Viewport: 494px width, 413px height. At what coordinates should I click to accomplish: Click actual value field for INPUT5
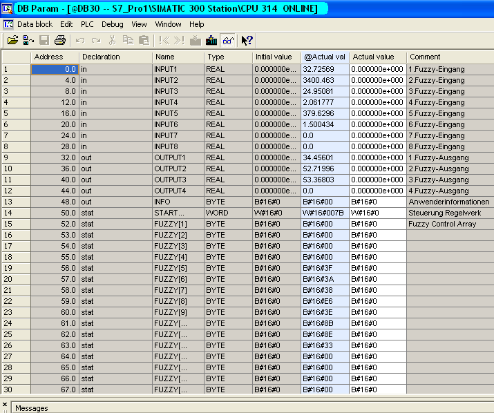tap(378, 113)
